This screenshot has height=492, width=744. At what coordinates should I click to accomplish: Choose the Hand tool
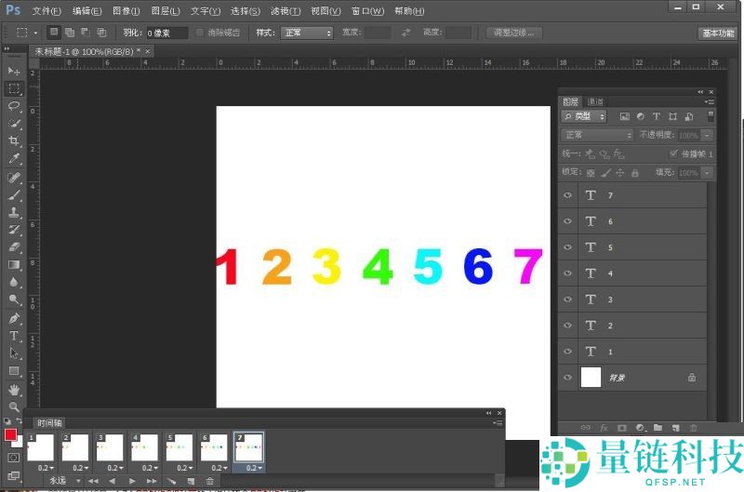14,389
